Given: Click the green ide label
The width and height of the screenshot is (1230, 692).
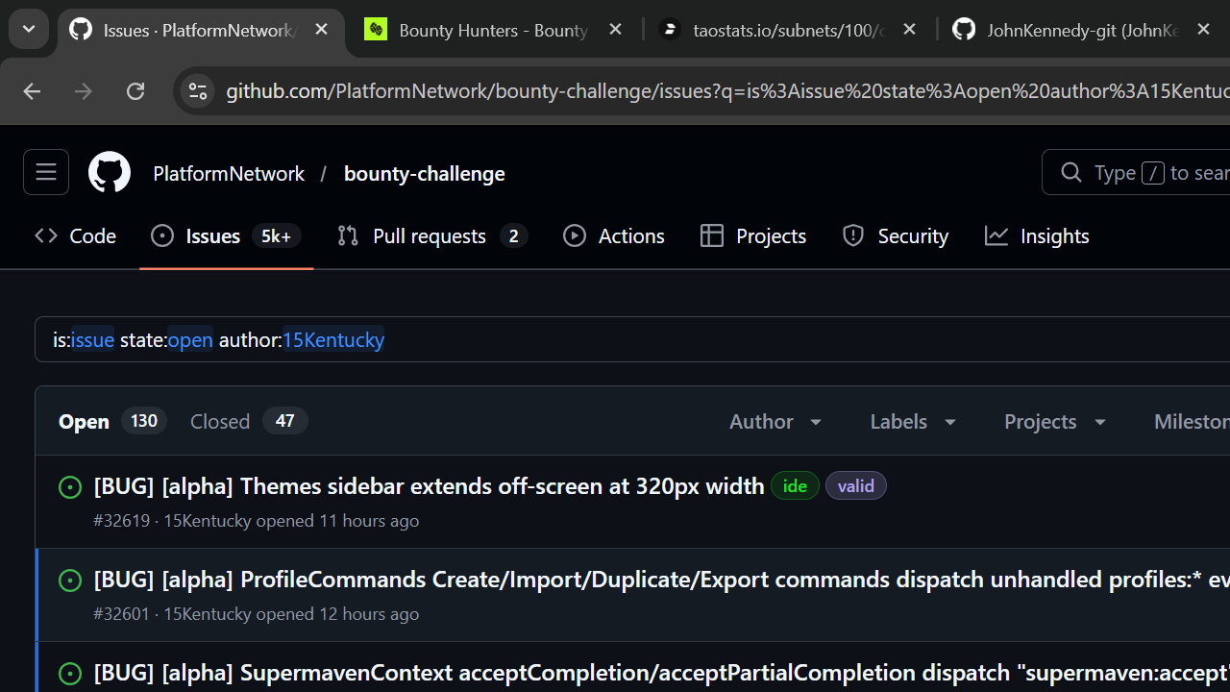Looking at the screenshot, I should (x=795, y=485).
